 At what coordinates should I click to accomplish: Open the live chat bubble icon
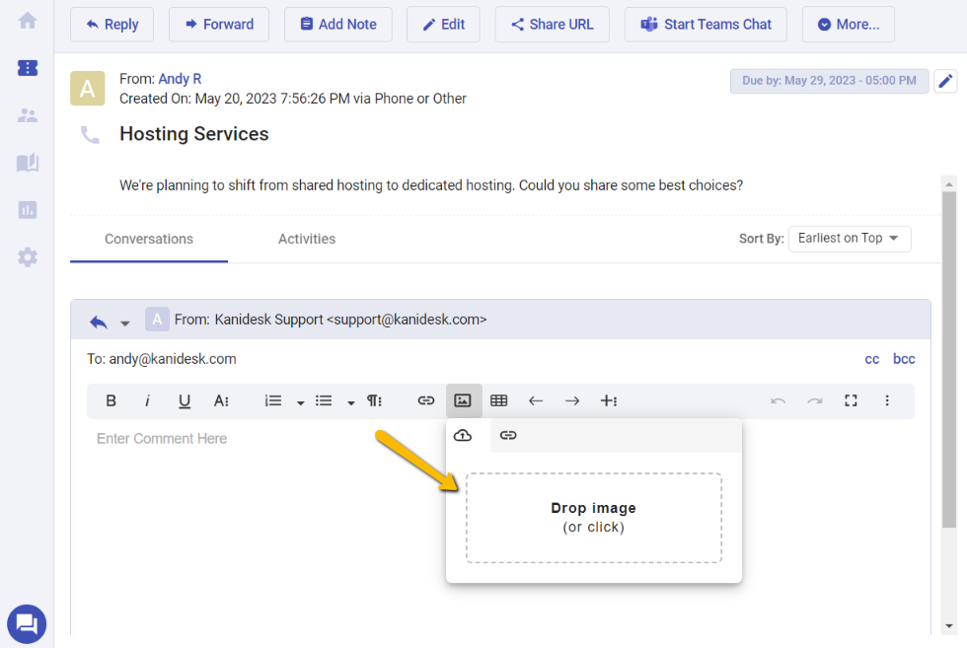click(27, 624)
